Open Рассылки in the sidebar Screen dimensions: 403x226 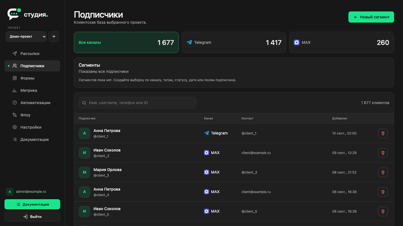pyautogui.click(x=32, y=54)
